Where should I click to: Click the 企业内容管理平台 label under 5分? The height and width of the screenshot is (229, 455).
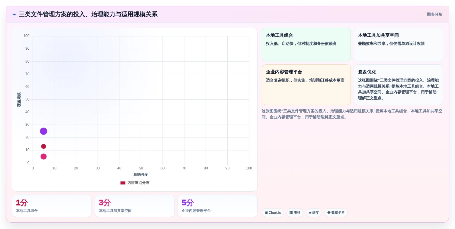pyautogui.click(x=196, y=211)
